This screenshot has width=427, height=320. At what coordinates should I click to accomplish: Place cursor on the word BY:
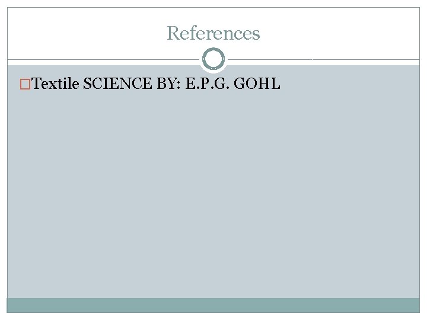(168, 84)
